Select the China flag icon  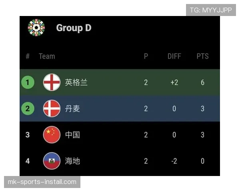pyautogui.click(x=52, y=135)
